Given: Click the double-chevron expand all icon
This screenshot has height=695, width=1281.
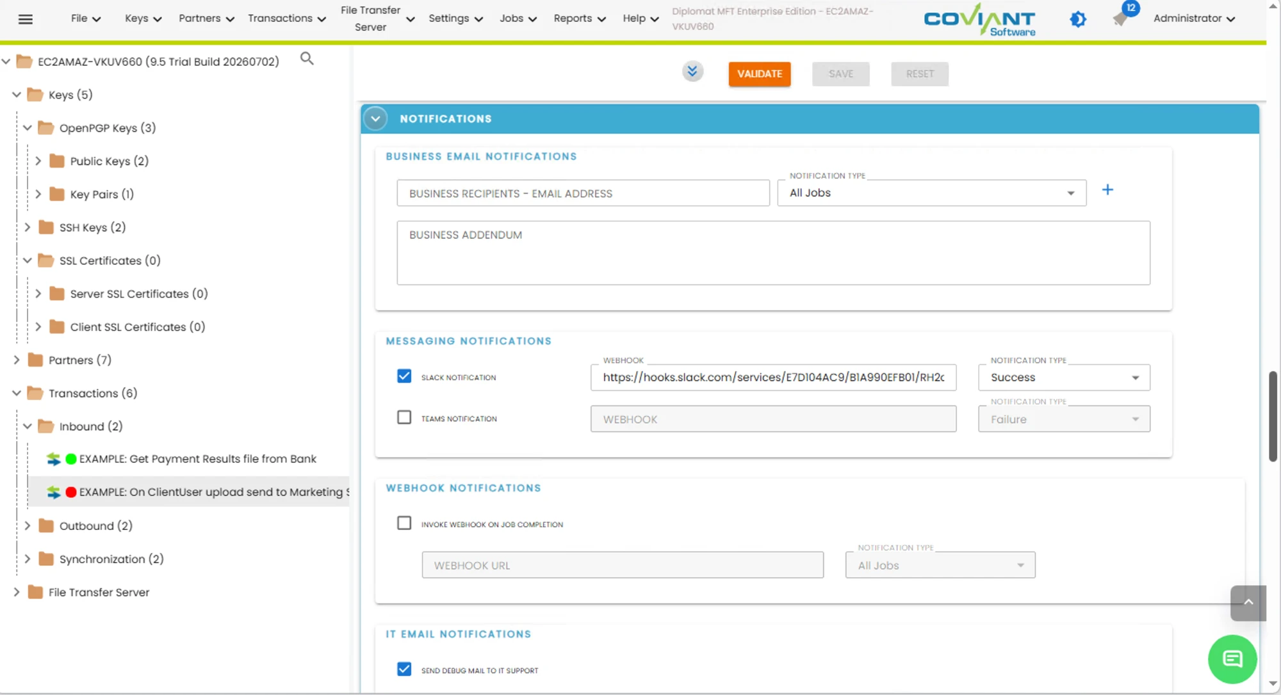Looking at the screenshot, I should (692, 72).
